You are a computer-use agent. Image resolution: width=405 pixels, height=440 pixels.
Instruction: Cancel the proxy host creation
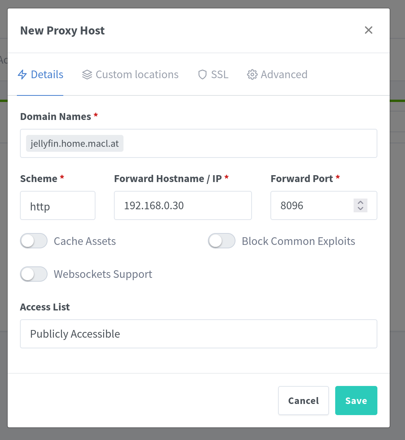click(303, 401)
